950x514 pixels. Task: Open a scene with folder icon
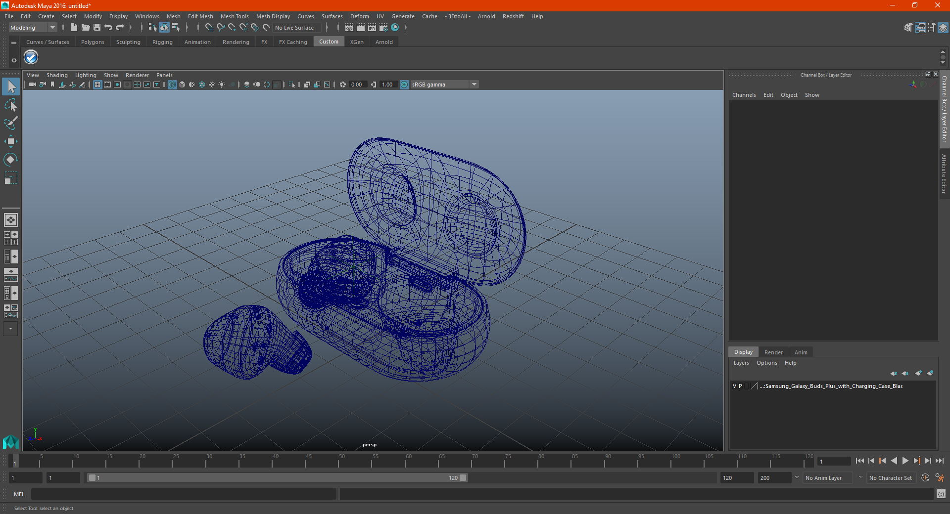point(85,28)
